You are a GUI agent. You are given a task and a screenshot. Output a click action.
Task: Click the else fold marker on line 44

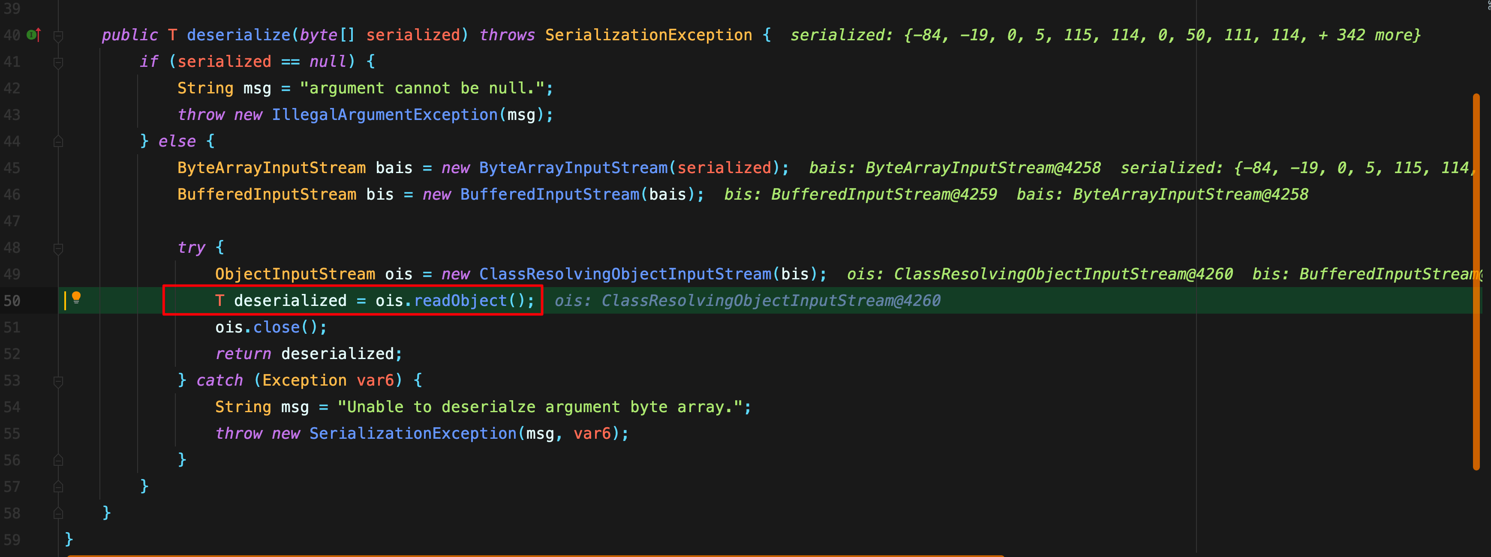pyautogui.click(x=58, y=142)
